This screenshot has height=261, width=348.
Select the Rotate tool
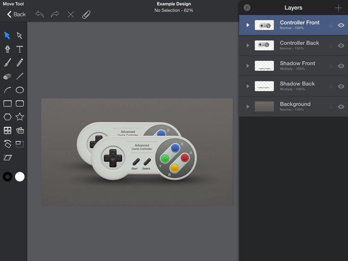(x=7, y=144)
